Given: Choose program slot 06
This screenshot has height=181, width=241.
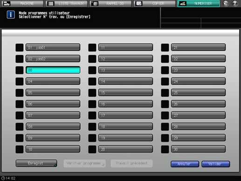Looking at the screenshot, I should (x=53, y=104).
